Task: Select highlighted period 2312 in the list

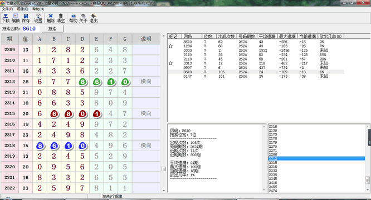Action: click(x=316, y=158)
